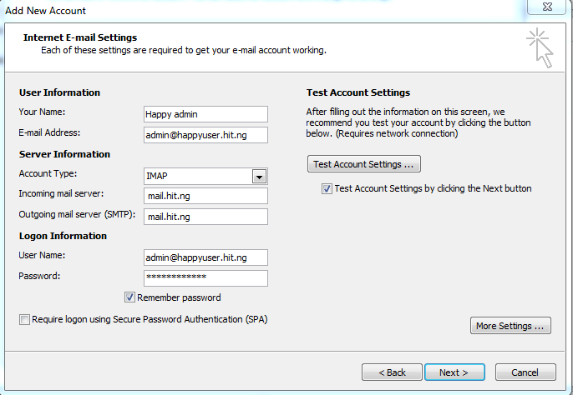The width and height of the screenshot is (573, 395).
Task: Click the Your Name field
Action: pos(205,114)
